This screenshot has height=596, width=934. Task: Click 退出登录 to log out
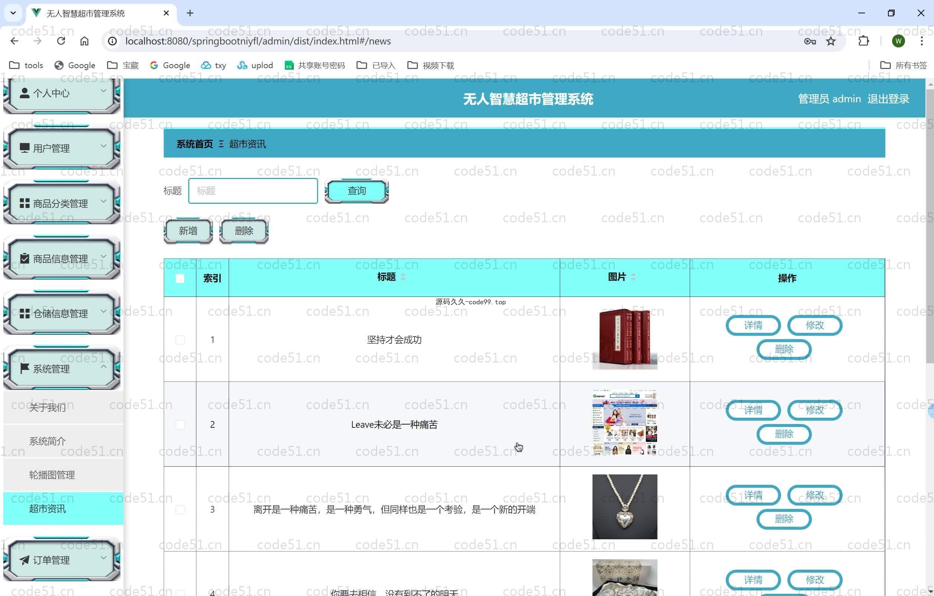tap(888, 99)
